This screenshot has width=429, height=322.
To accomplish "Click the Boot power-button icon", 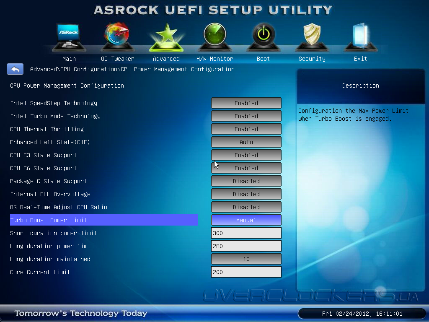I will pos(263,37).
